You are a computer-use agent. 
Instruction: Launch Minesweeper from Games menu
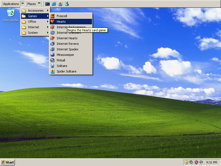[71, 55]
